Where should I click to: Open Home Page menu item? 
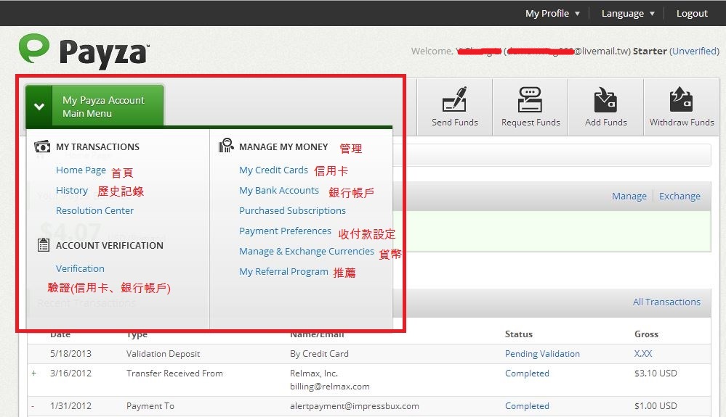point(81,170)
